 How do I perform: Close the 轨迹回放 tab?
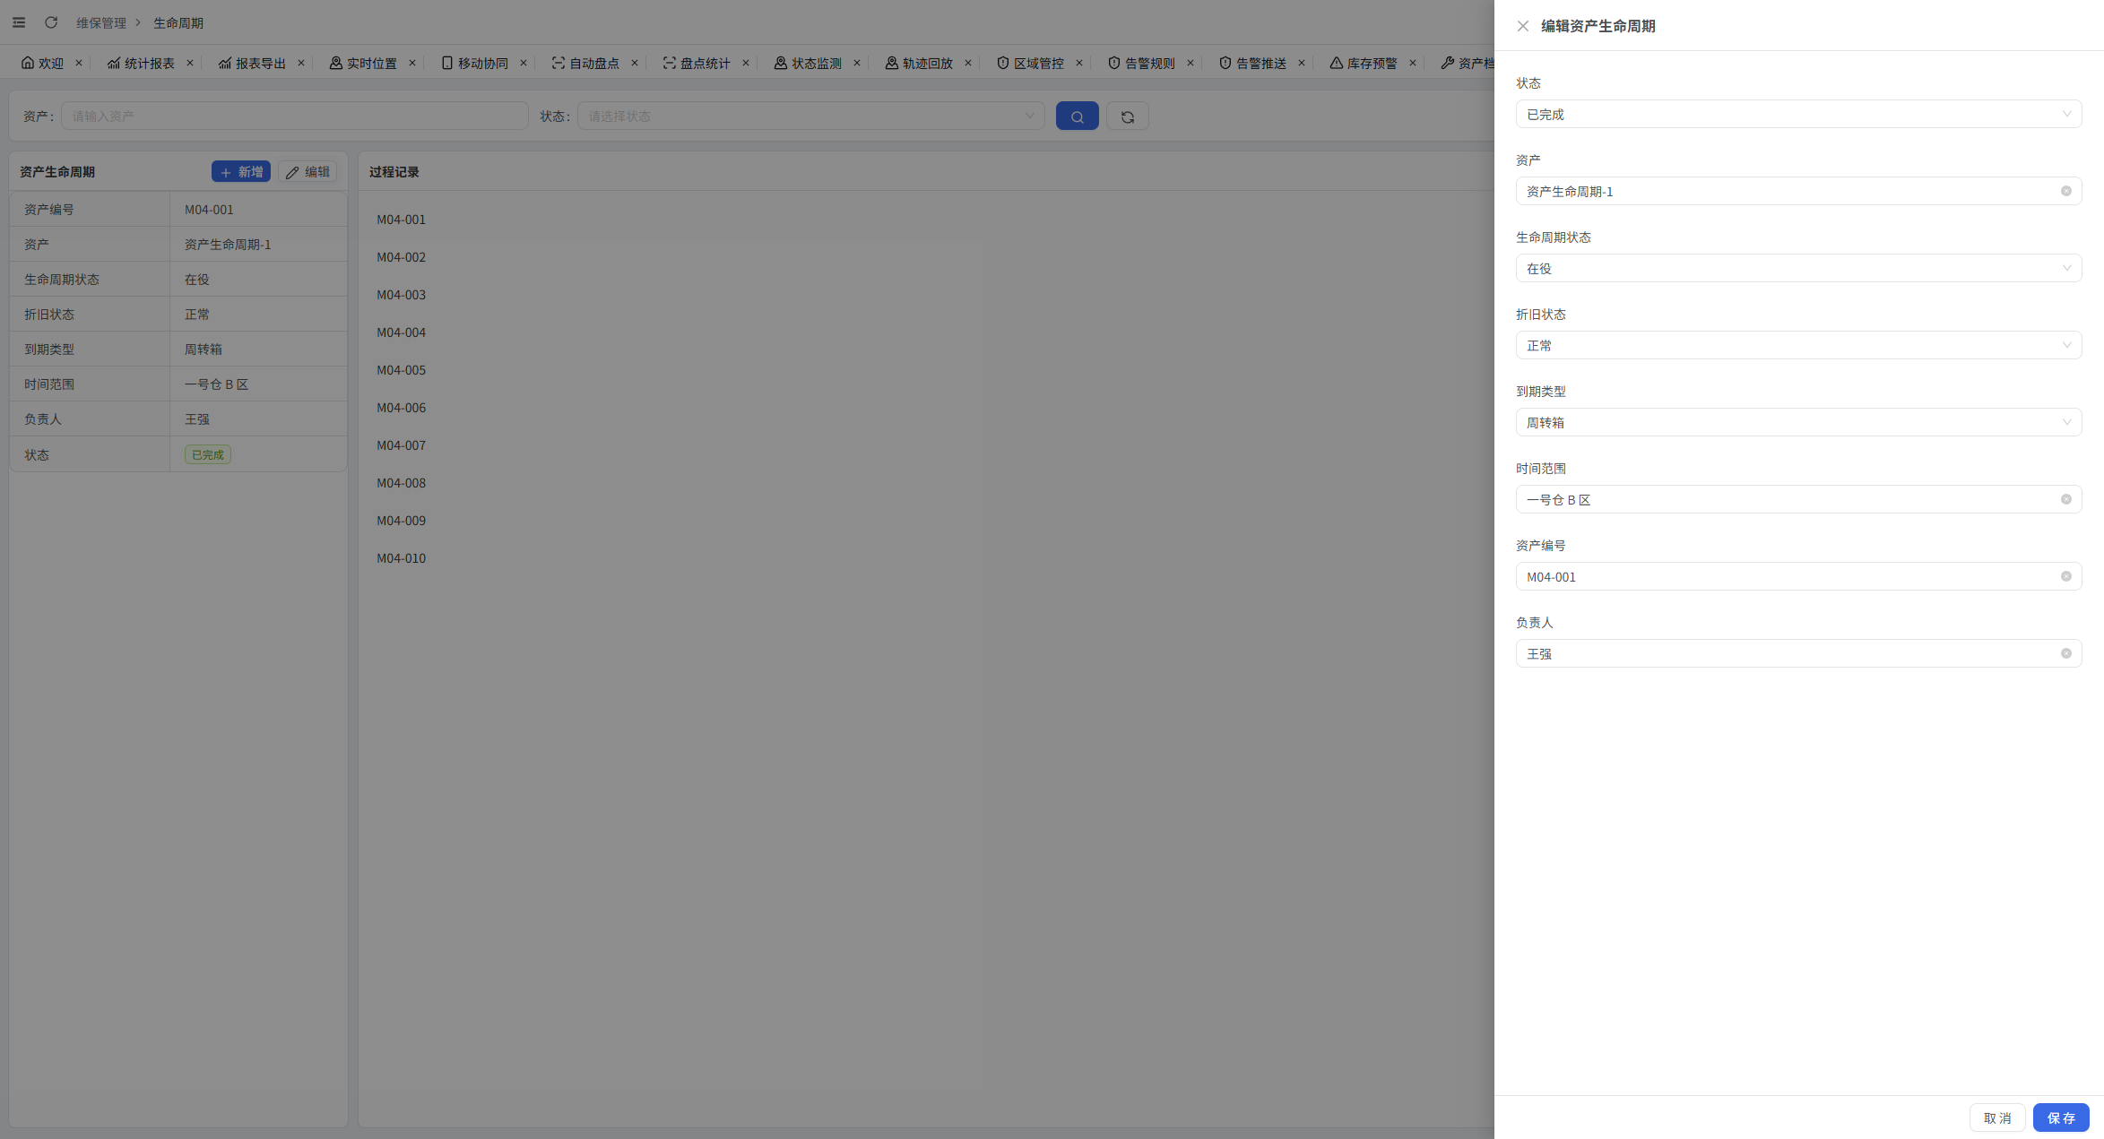pos(968,63)
